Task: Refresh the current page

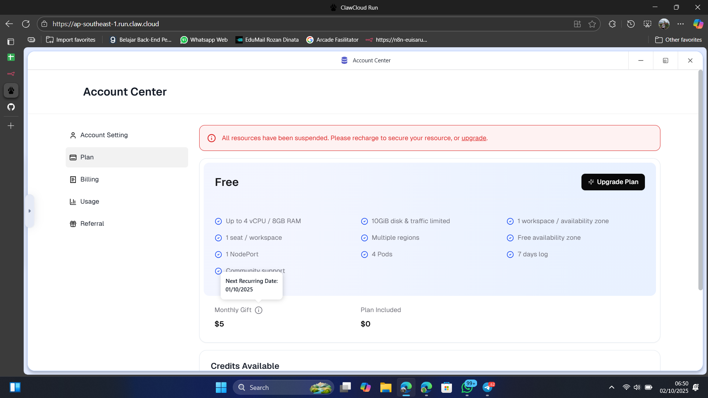Action: coord(26,24)
